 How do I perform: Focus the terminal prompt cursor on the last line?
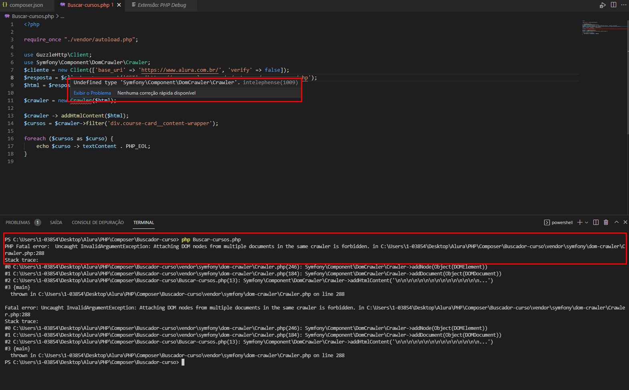183,362
